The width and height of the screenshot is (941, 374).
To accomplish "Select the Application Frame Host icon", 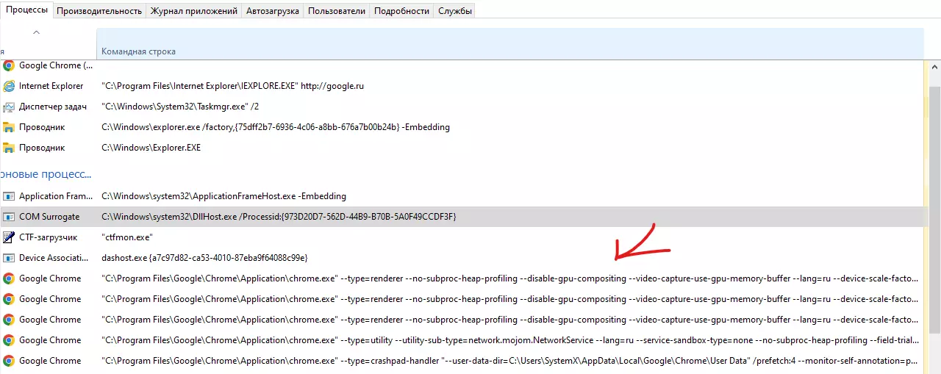I will pos(9,196).
